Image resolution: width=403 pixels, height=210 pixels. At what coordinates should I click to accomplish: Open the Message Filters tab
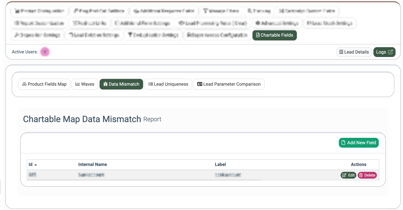point(221,11)
